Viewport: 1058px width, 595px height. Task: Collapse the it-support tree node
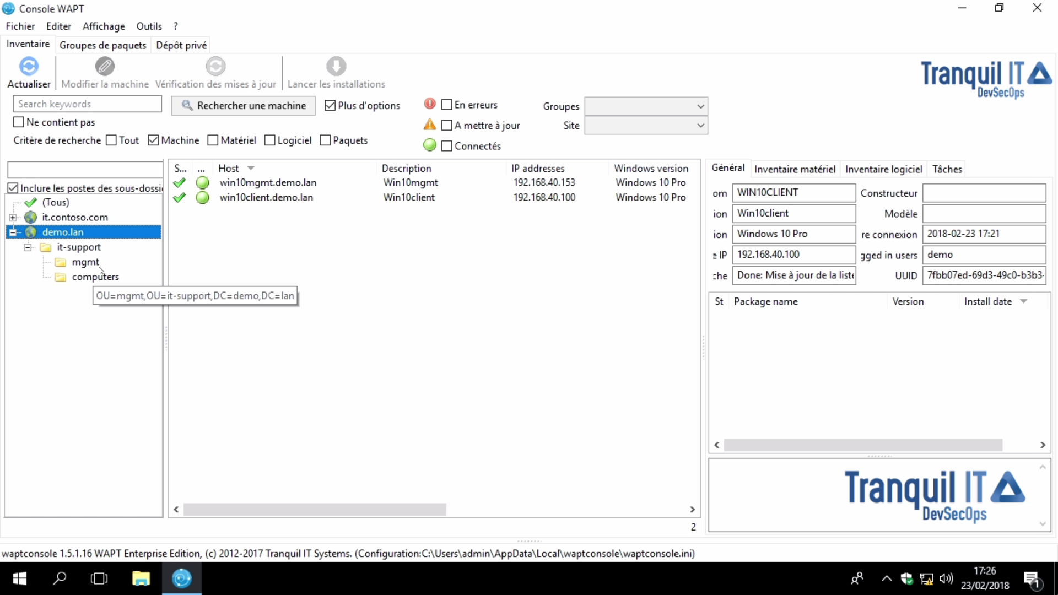[28, 247]
